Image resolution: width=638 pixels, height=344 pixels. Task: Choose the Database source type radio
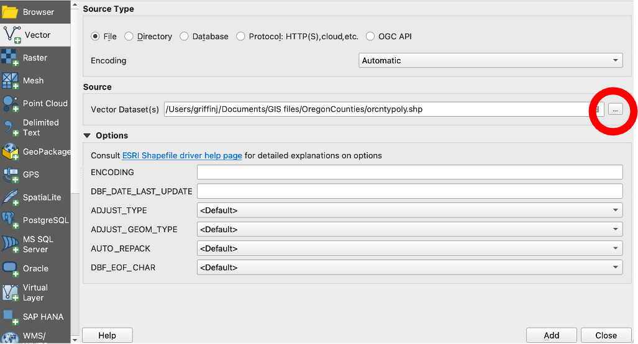click(x=185, y=37)
